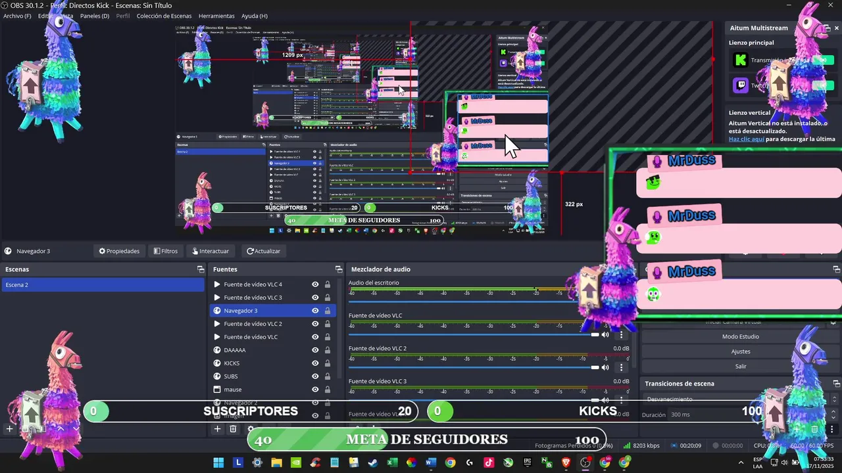The width and height of the screenshot is (842, 473).
Task: Open Epic Games Launcher from the taskbar
Action: tap(528, 462)
